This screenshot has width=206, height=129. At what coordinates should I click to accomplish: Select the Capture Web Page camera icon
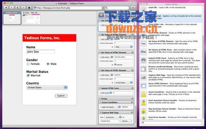[x=144, y=78]
